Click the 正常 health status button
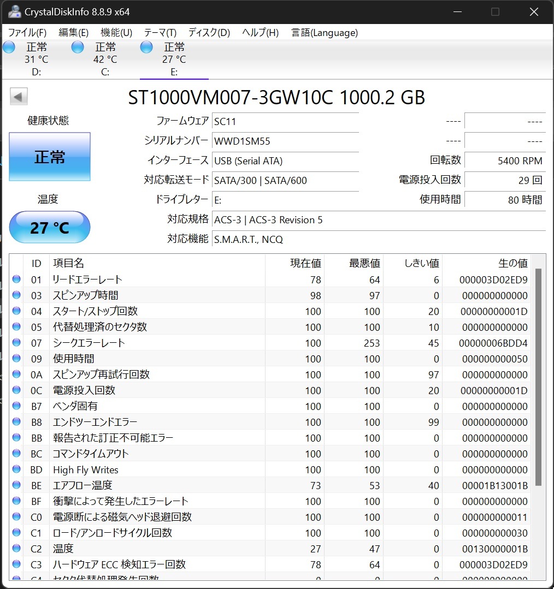 [x=49, y=157]
